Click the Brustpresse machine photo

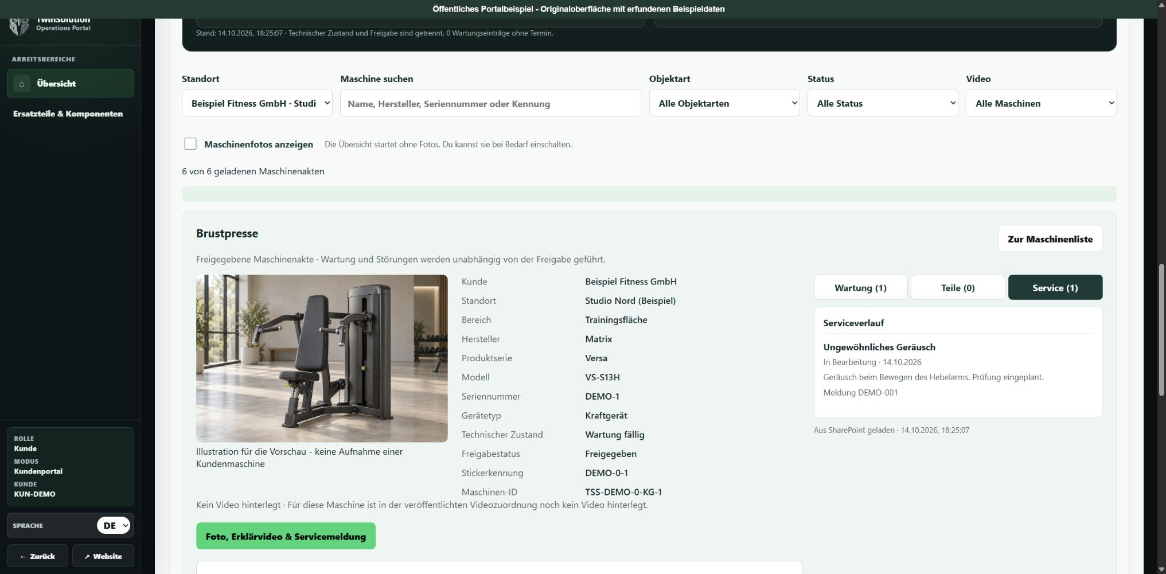point(322,358)
